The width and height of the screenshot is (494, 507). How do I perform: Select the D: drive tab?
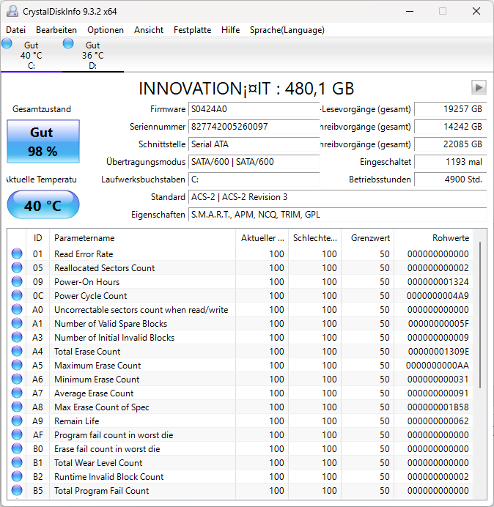(93, 55)
